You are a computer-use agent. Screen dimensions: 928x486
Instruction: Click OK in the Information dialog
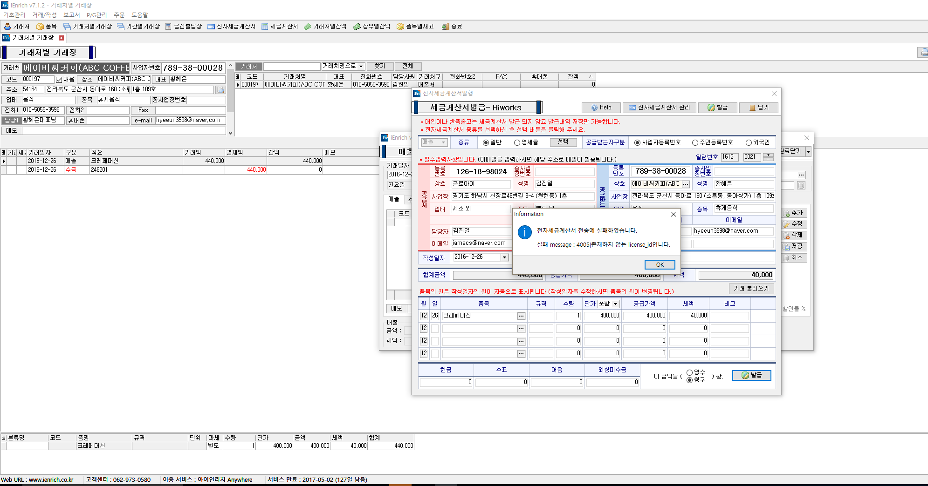(660, 264)
